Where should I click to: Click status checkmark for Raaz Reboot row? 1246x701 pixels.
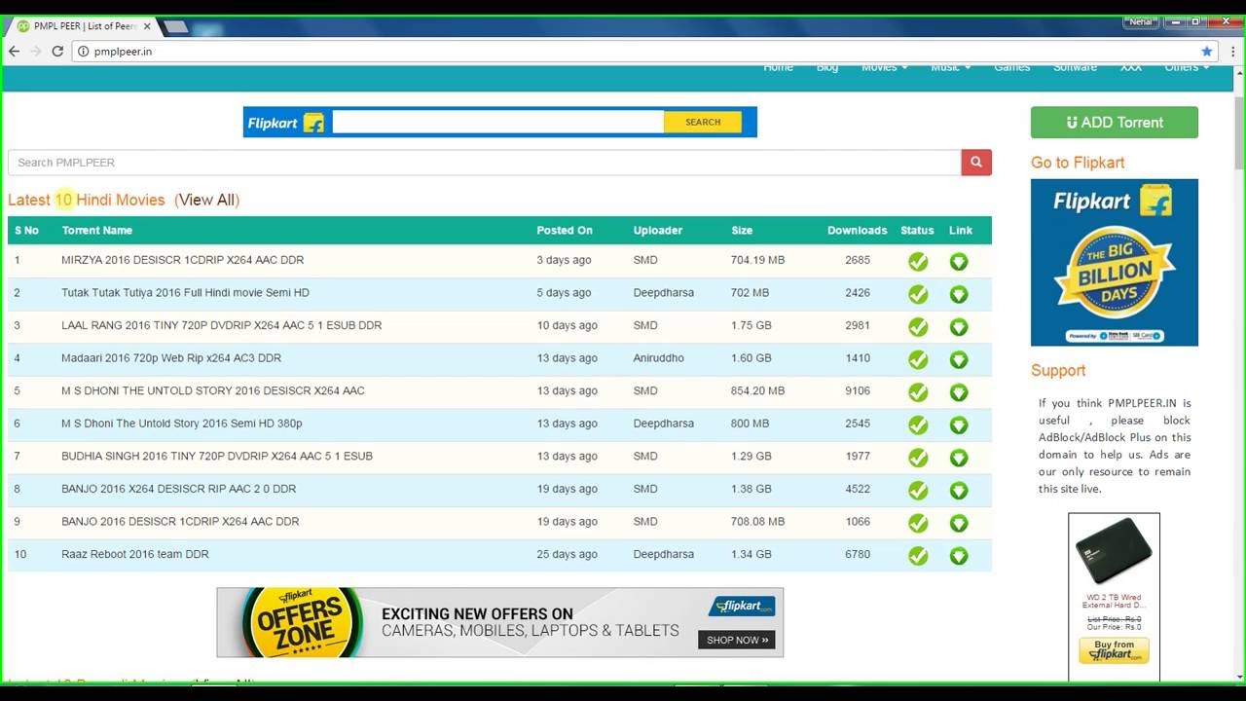[x=918, y=556]
